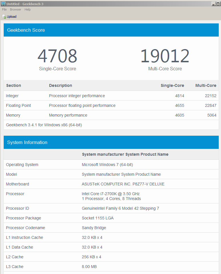Click the Processor Codename label

[25, 228]
